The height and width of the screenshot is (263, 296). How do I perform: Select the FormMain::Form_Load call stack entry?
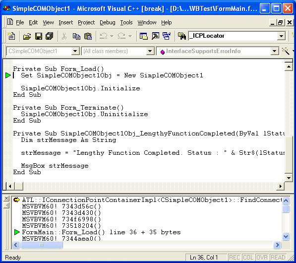coord(101,232)
